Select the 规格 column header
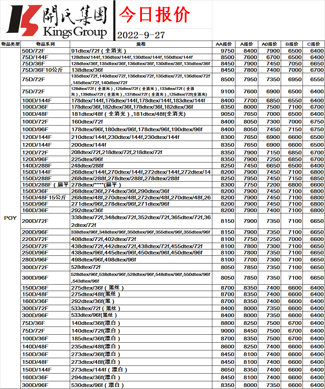 (141, 44)
